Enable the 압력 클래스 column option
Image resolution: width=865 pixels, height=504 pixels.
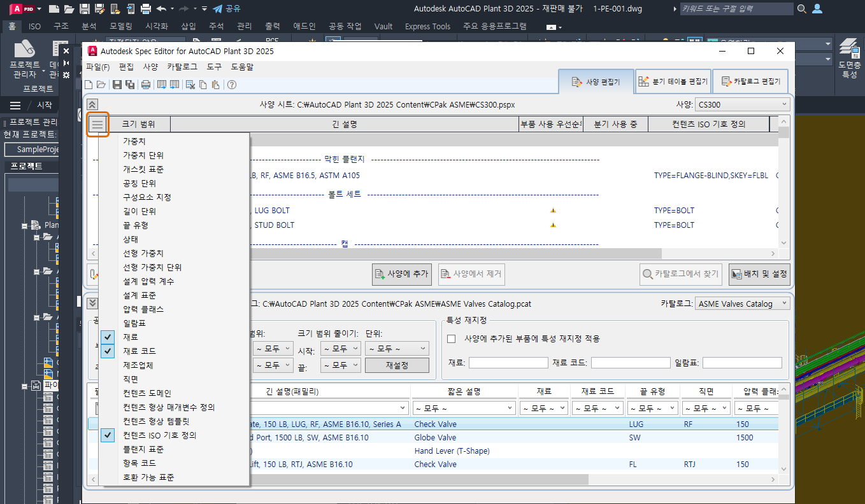tap(174, 309)
